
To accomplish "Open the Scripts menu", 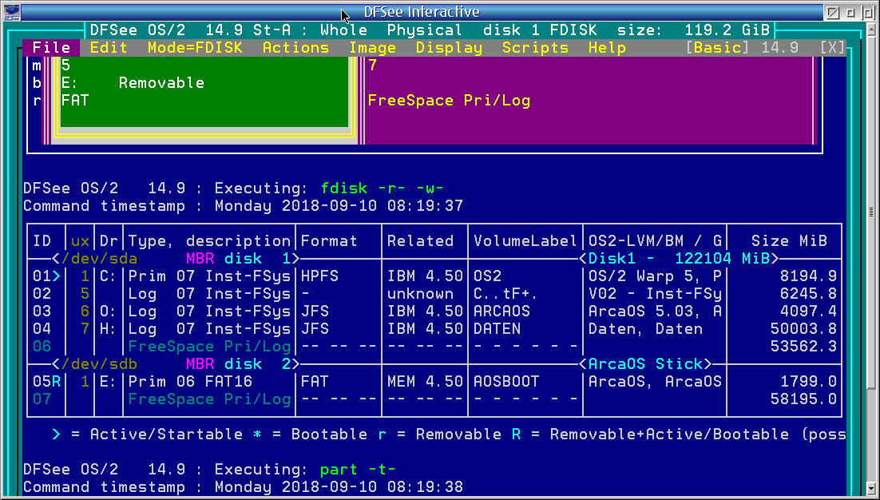I will pyautogui.click(x=535, y=48).
